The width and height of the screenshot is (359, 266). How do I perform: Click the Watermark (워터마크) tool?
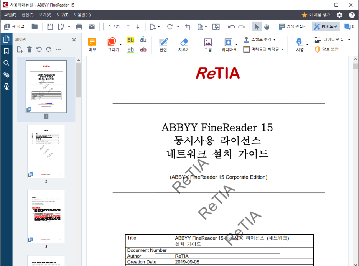[x=229, y=44]
